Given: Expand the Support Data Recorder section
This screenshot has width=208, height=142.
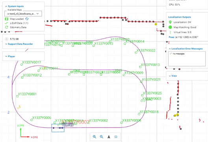Looking at the screenshot, I should coord(19,44).
